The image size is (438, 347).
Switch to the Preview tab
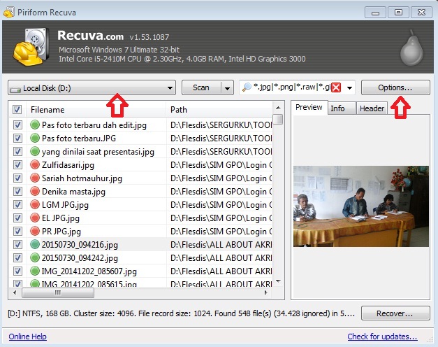[309, 107]
